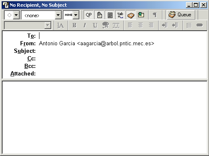
Task: Toggle italic formatting
Action: coord(85,25)
